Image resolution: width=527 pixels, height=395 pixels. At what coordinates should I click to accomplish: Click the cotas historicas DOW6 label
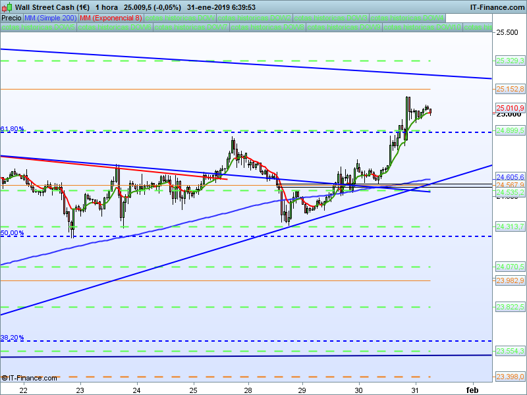pyautogui.click(x=115, y=27)
